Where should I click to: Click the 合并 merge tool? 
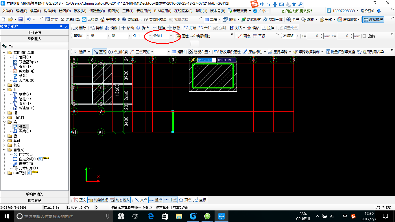click(x=205, y=28)
